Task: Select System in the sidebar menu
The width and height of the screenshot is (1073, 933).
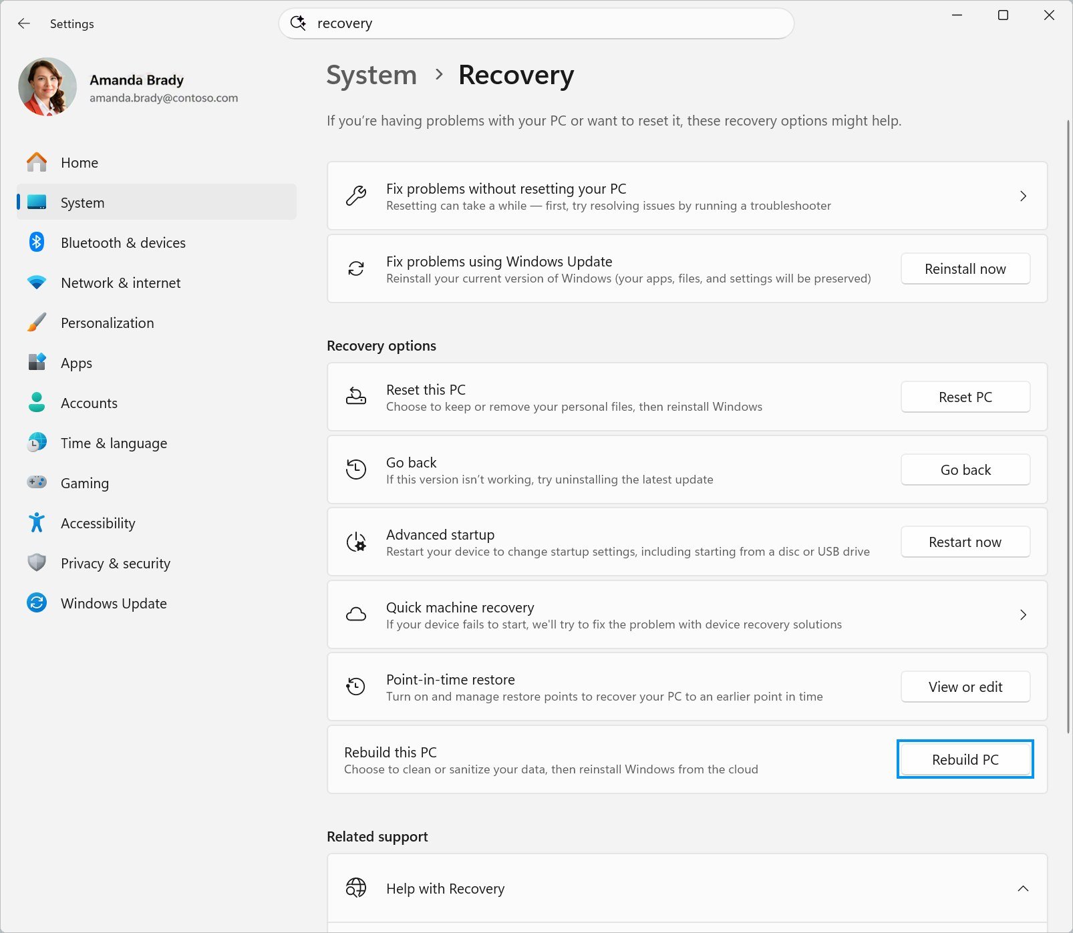Action: [156, 202]
